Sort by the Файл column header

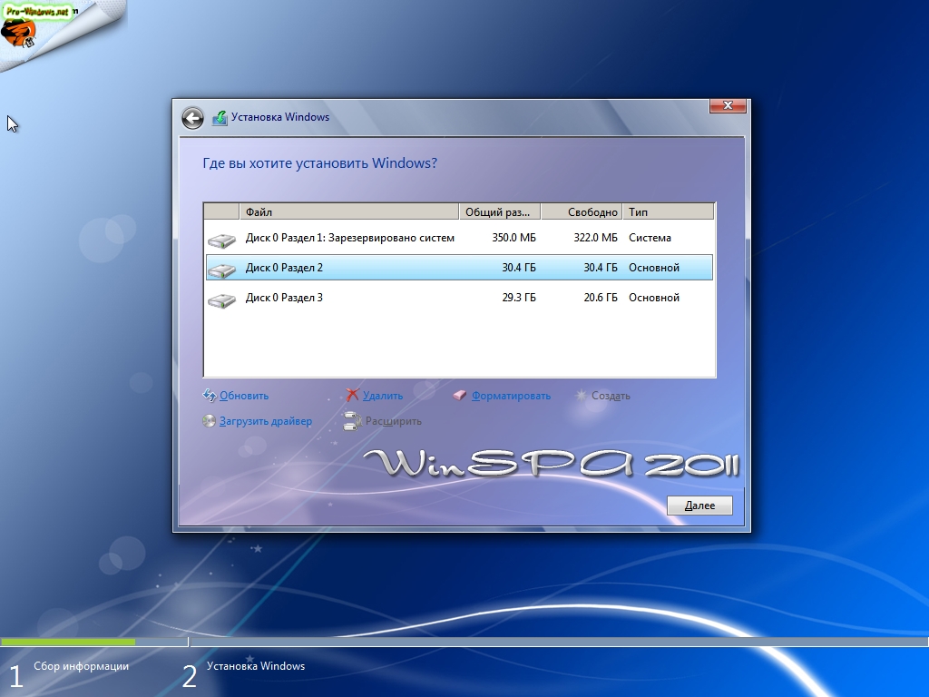tap(349, 211)
